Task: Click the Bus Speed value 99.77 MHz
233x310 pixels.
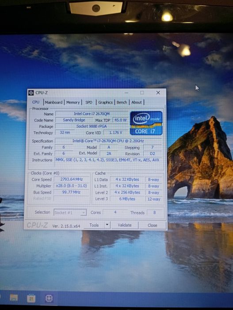Action: pyautogui.click(x=72, y=192)
